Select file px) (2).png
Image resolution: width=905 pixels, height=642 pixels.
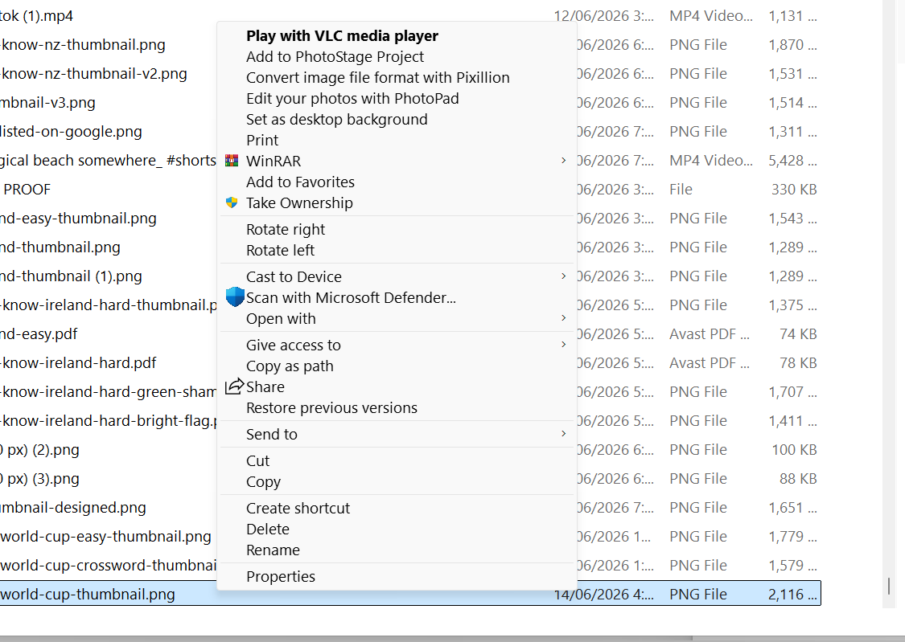[40, 449]
